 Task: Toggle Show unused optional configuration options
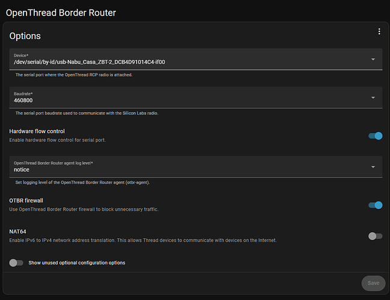click(x=16, y=263)
